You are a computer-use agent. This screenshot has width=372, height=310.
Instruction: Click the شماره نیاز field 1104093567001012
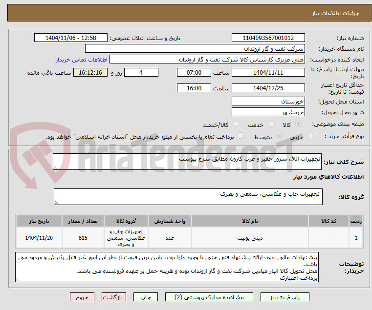[268, 38]
